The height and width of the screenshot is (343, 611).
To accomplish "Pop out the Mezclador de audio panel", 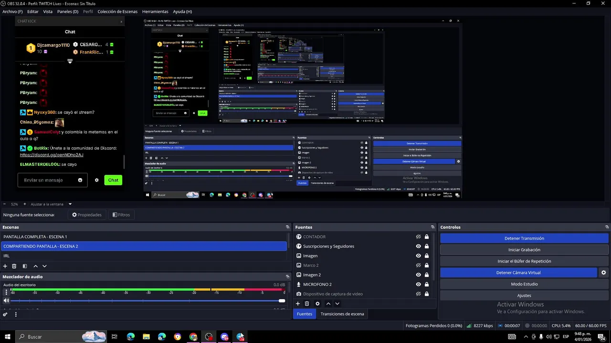I will point(287,276).
